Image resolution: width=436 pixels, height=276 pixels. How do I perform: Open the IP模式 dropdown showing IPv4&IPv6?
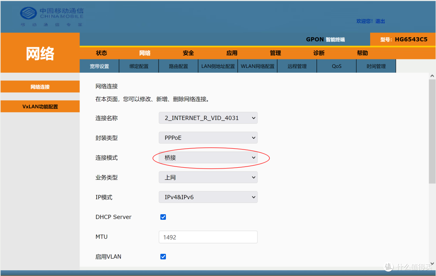coord(208,197)
